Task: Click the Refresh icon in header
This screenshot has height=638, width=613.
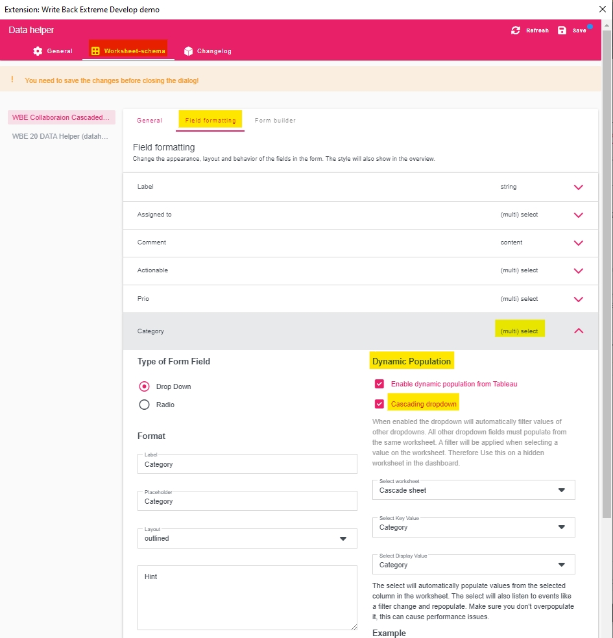Action: [x=516, y=30]
